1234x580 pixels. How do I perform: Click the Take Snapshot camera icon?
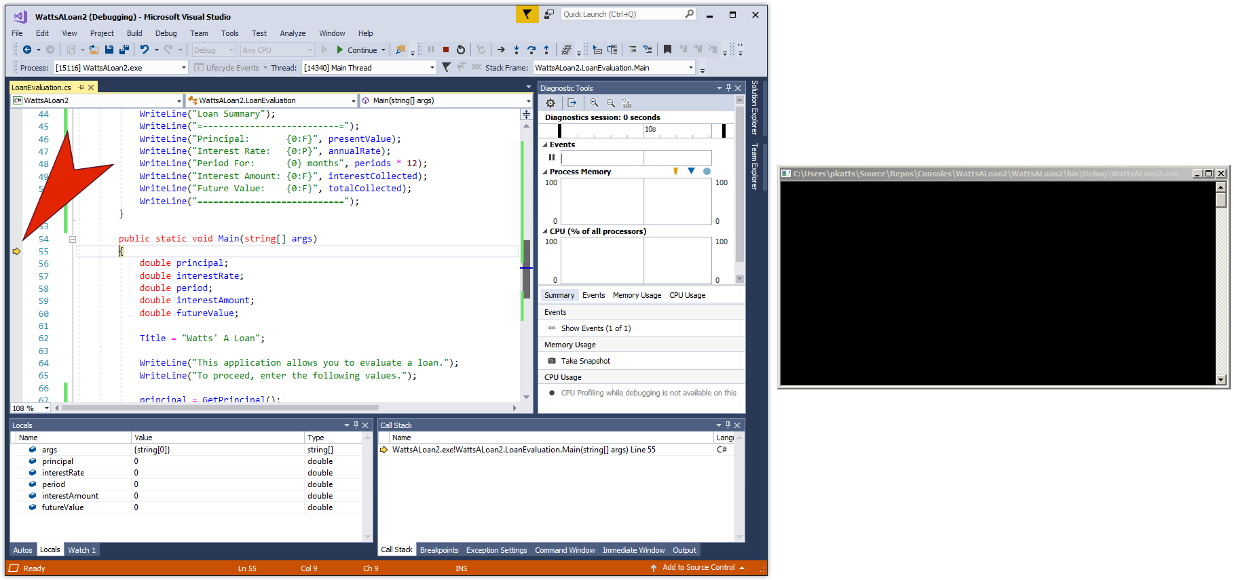tap(552, 361)
